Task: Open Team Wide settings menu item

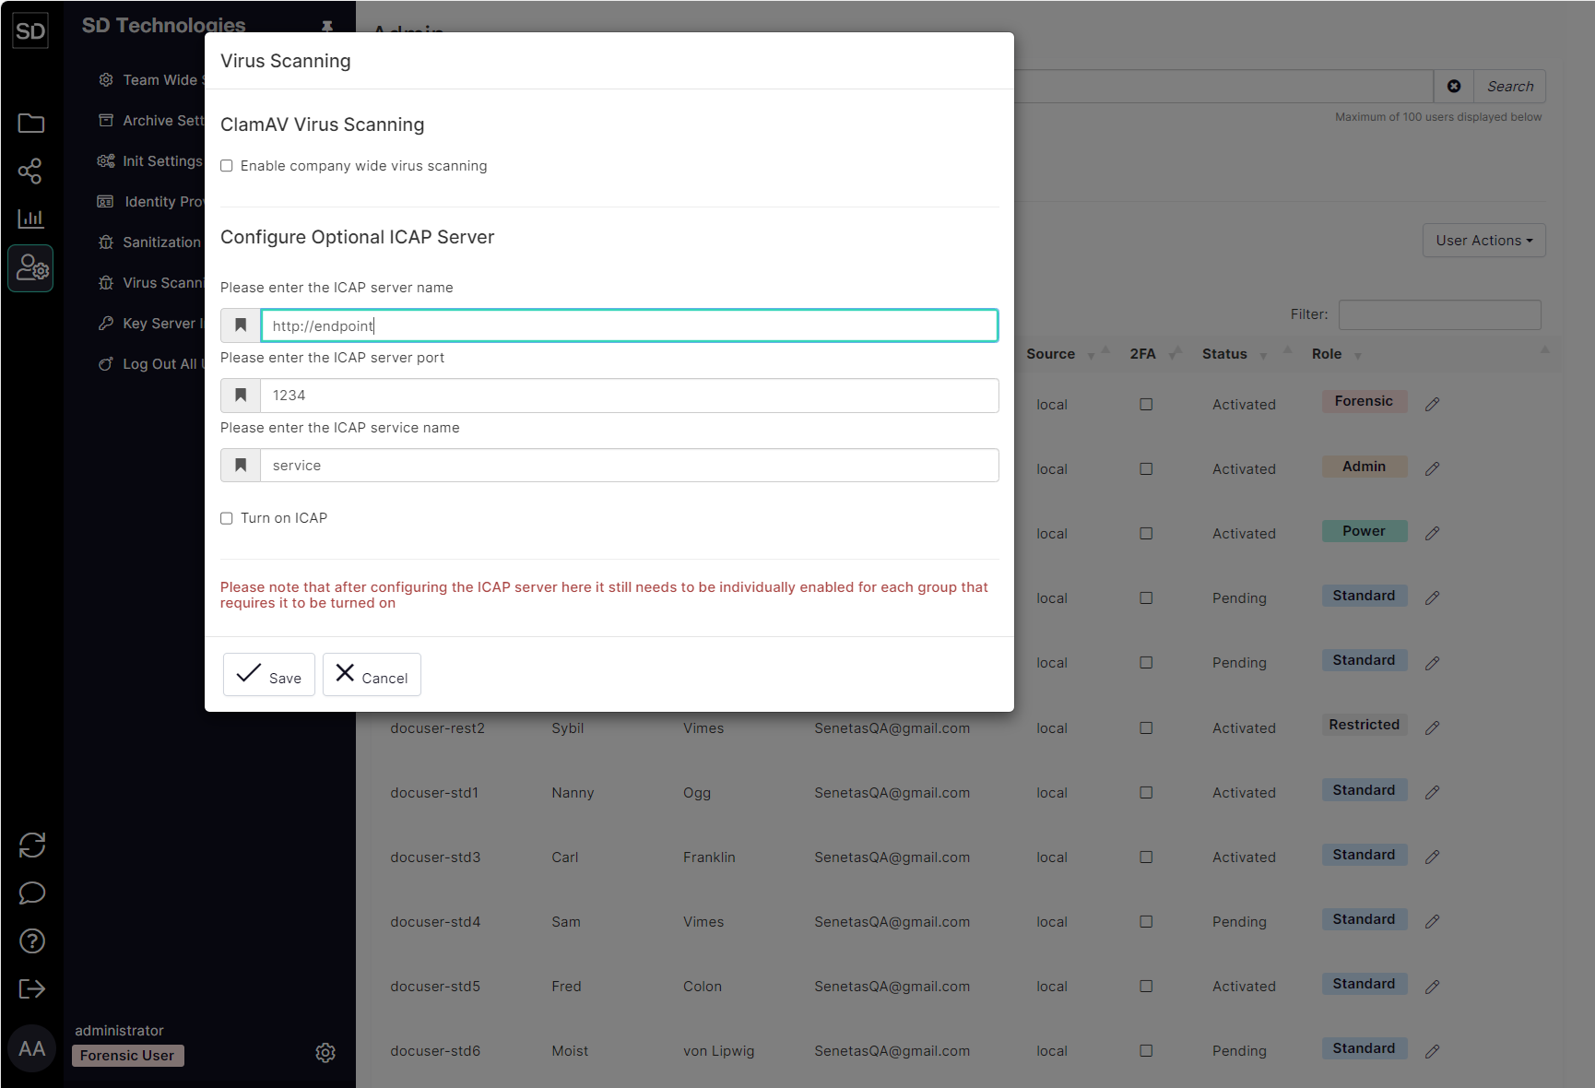Action: pyautogui.click(x=151, y=80)
